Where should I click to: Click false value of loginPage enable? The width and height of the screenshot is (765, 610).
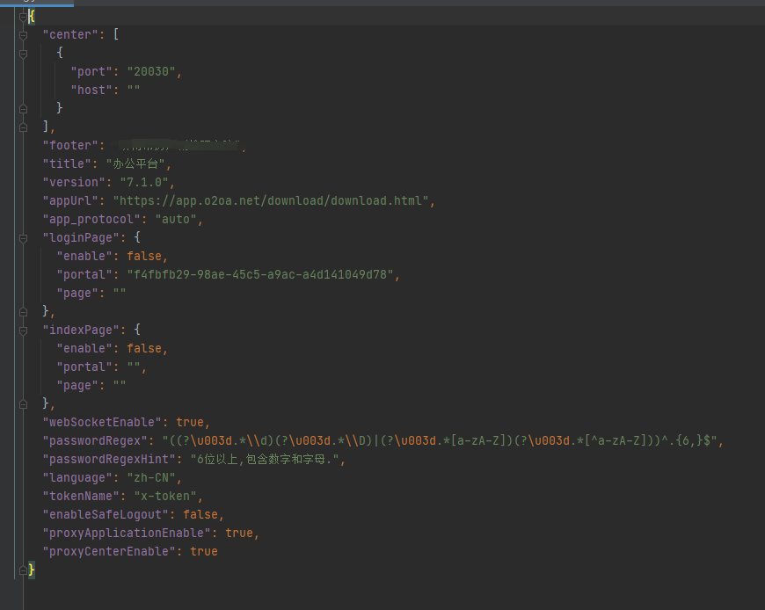coord(144,256)
